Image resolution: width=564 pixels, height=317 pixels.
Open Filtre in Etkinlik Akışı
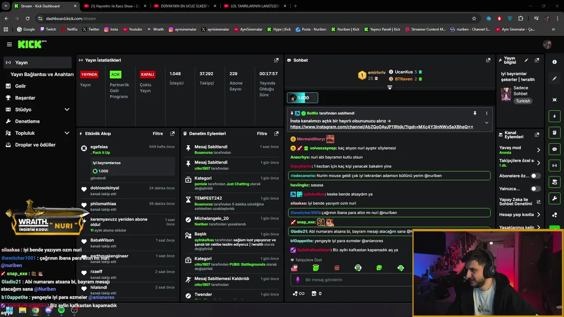tap(158, 133)
